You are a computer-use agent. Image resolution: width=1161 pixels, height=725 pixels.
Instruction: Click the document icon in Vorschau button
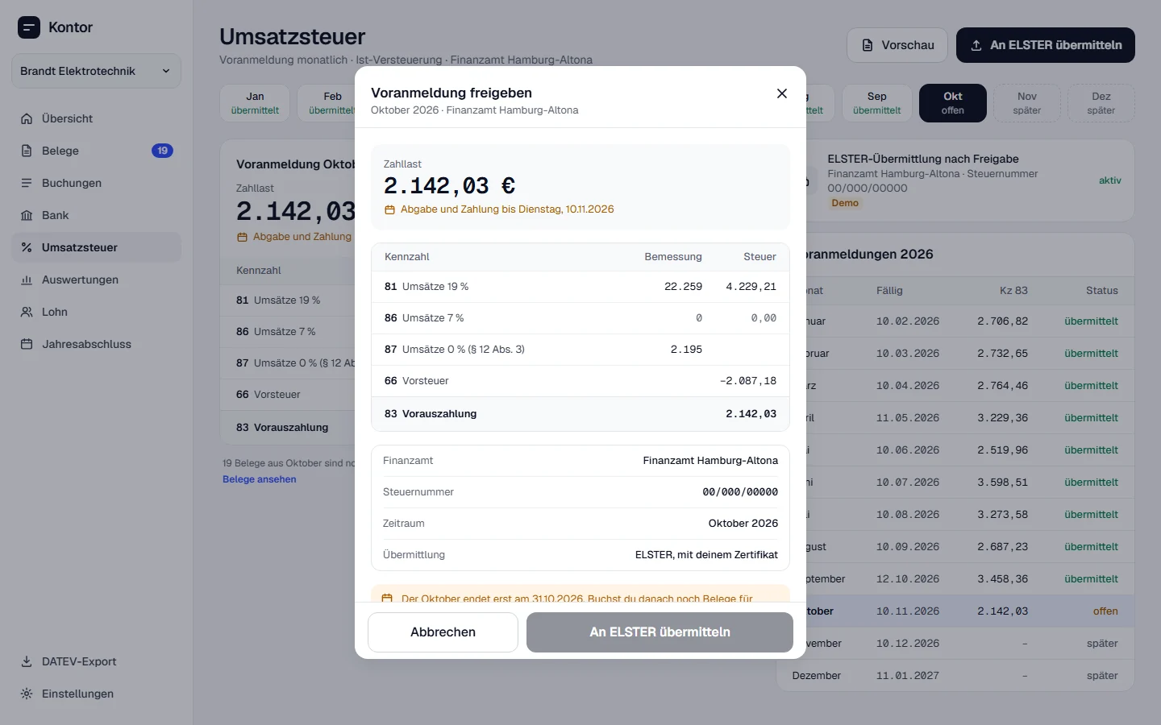coord(868,45)
